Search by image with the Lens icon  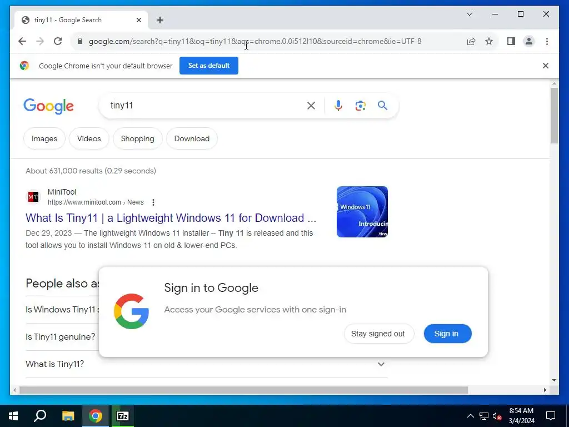pos(360,106)
